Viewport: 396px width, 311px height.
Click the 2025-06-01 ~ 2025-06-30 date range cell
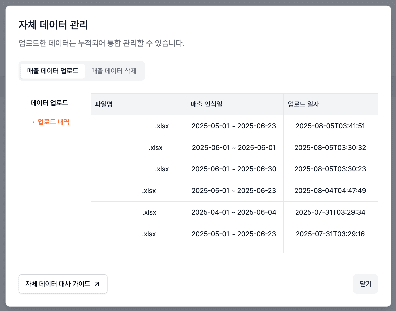tap(234, 169)
